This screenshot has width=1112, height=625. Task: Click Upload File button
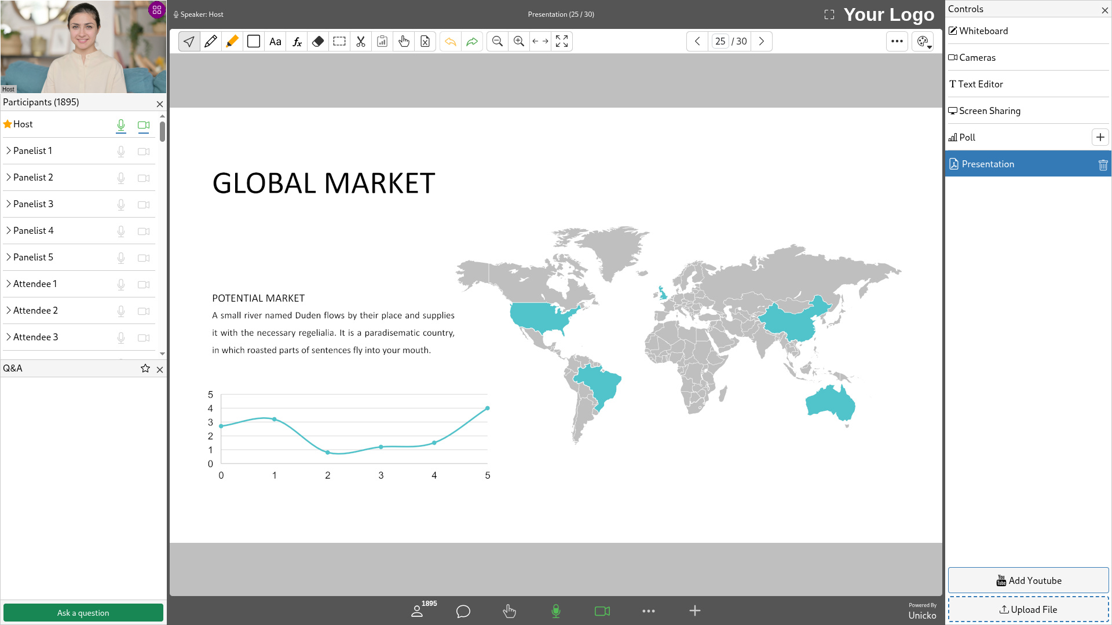click(x=1028, y=609)
